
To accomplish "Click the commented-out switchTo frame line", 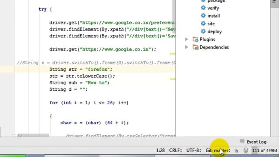I will click(96, 63).
